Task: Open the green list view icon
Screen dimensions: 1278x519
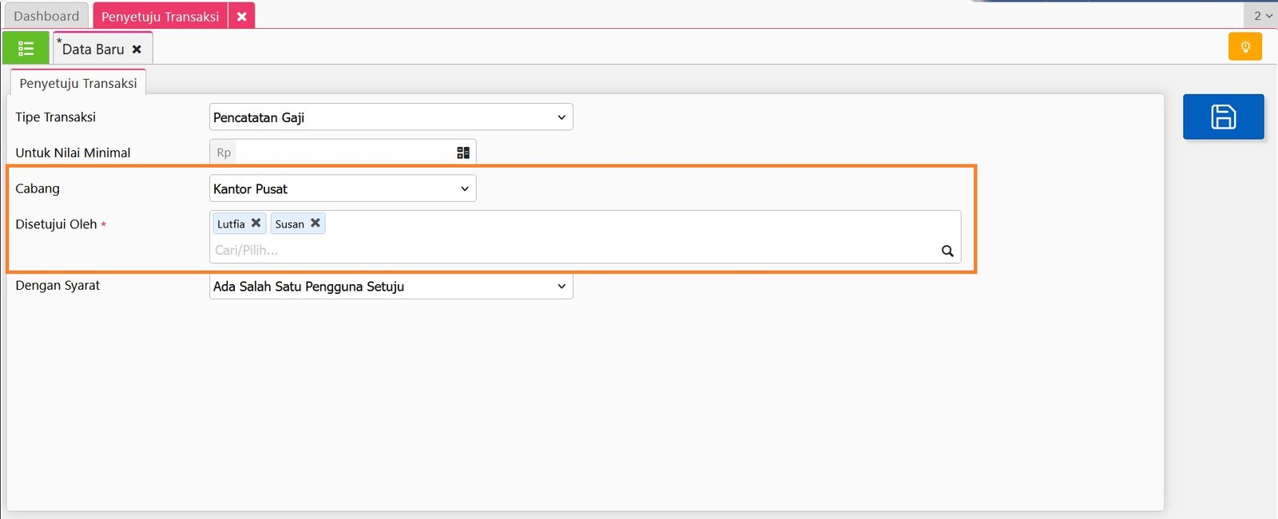Action: coord(26,49)
